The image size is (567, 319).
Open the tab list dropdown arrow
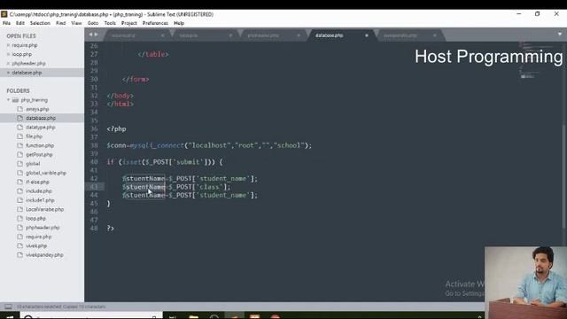point(559,35)
